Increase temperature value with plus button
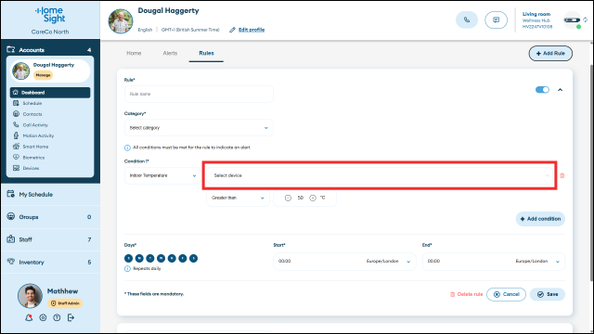This screenshot has width=594, height=334. (313, 198)
